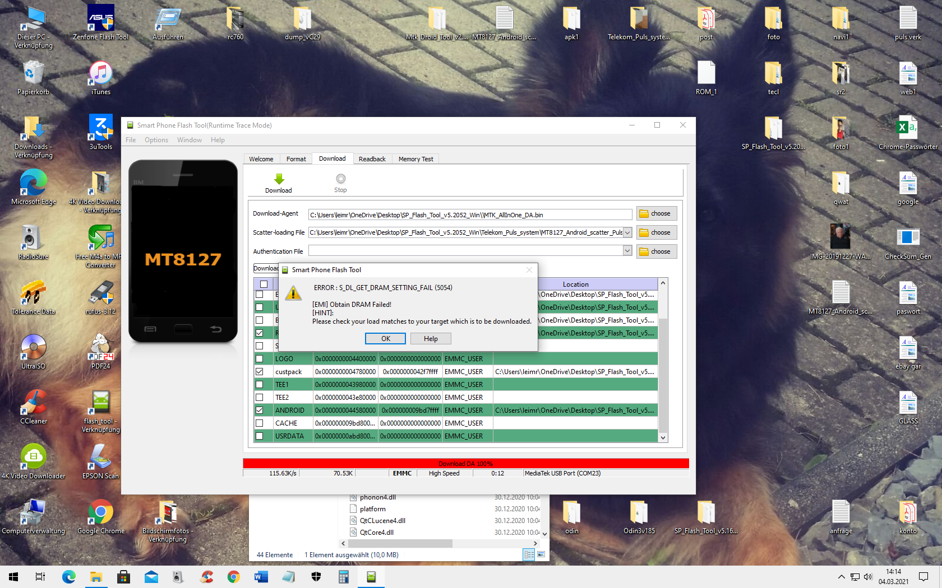942x588 pixels.
Task: Toggle USRDATA partition checkbox
Action: click(x=260, y=436)
